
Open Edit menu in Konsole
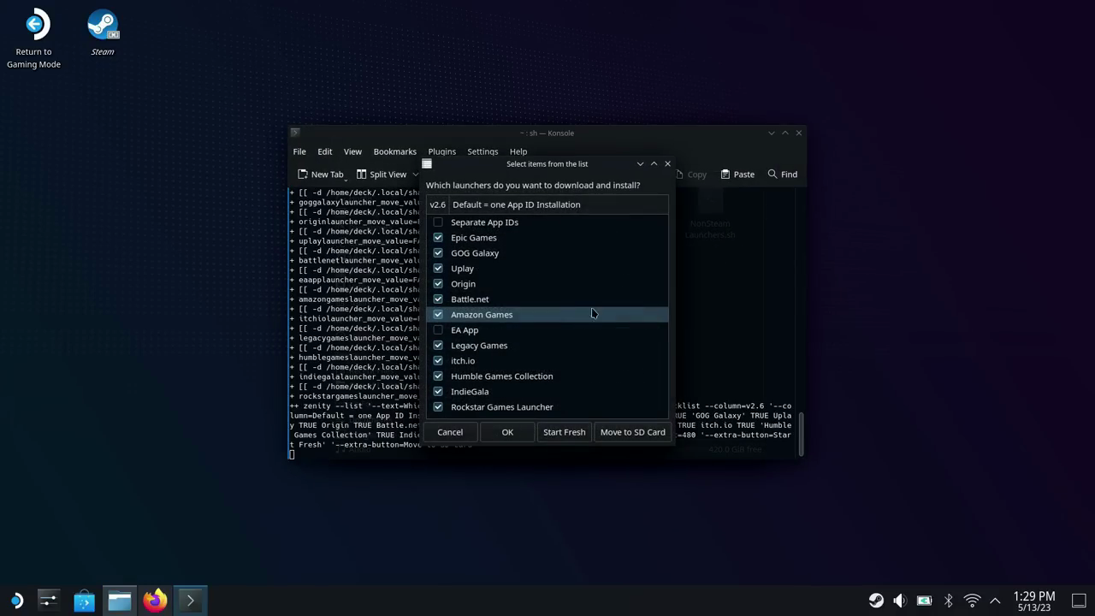325,151
